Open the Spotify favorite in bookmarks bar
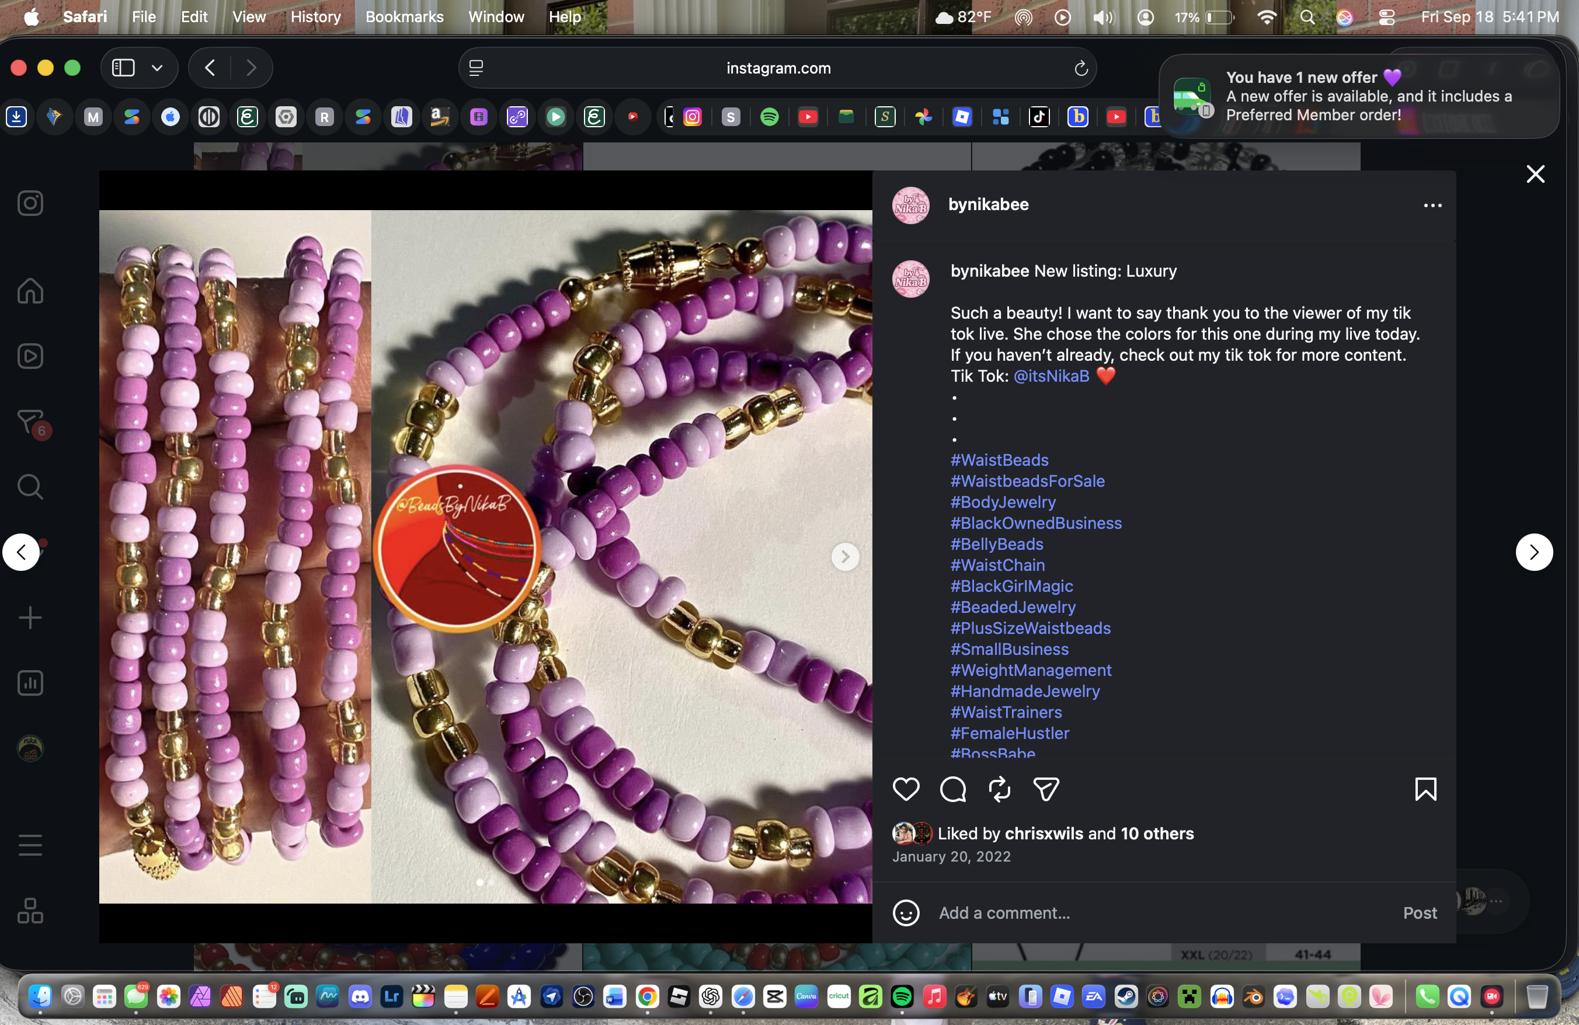The height and width of the screenshot is (1025, 1579). [770, 117]
